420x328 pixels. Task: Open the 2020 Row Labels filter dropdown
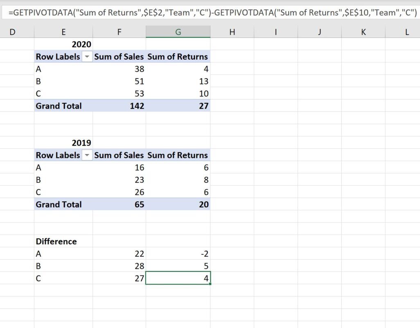tap(87, 57)
